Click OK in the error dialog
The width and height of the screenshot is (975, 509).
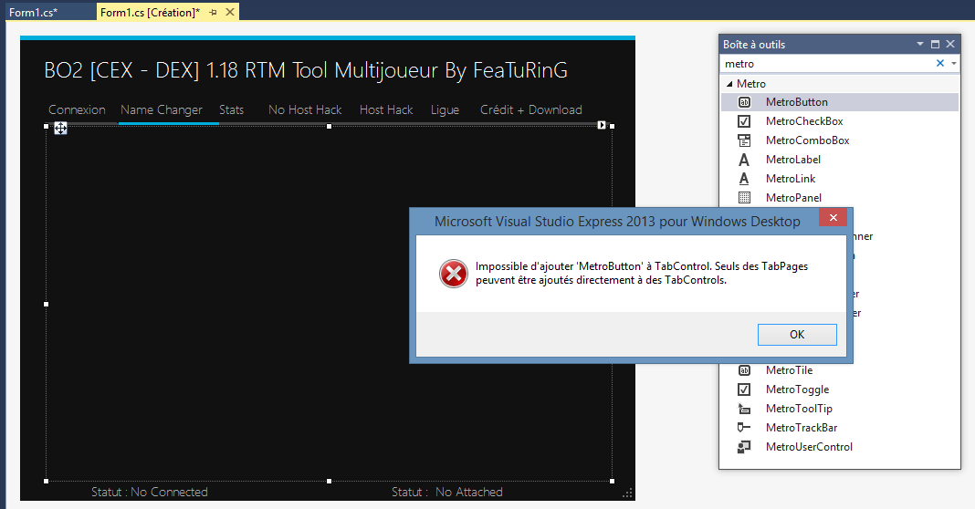point(797,335)
